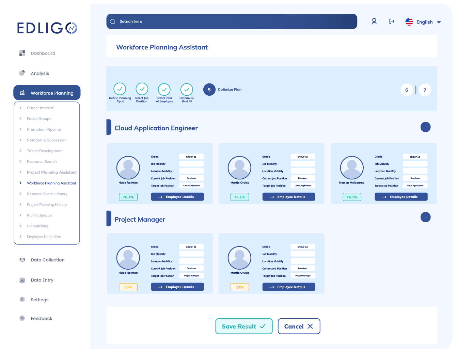
Task: View Employee Details for Mortie Orviss
Action: tap(288, 196)
